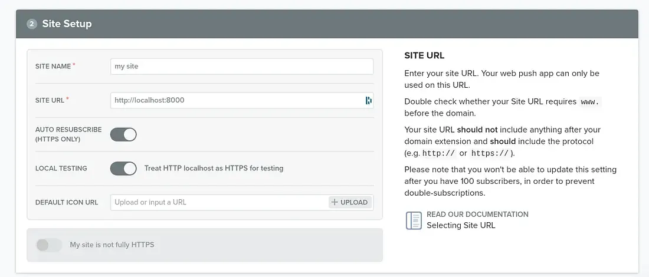The image size is (649, 277).
Task: Disable the Local Testing switch
Action: (x=123, y=169)
